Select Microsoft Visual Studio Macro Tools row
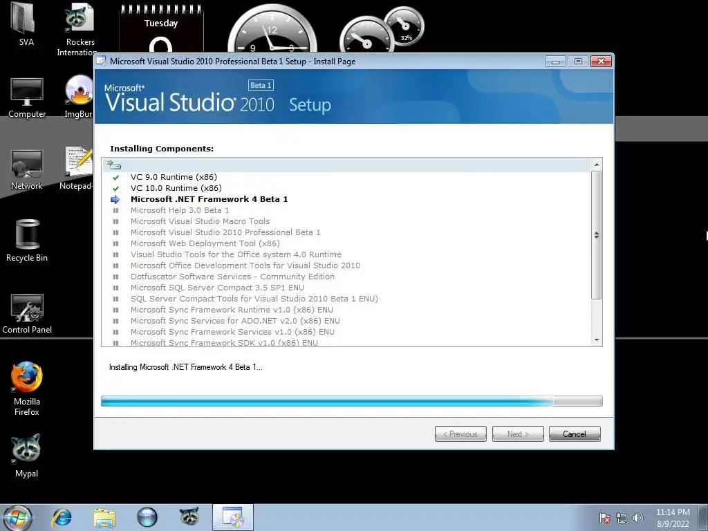This screenshot has width=708, height=531. 346,221
